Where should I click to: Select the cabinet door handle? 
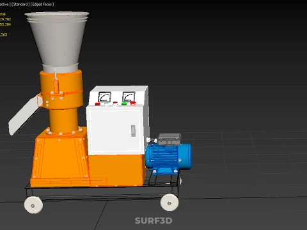tap(133, 131)
